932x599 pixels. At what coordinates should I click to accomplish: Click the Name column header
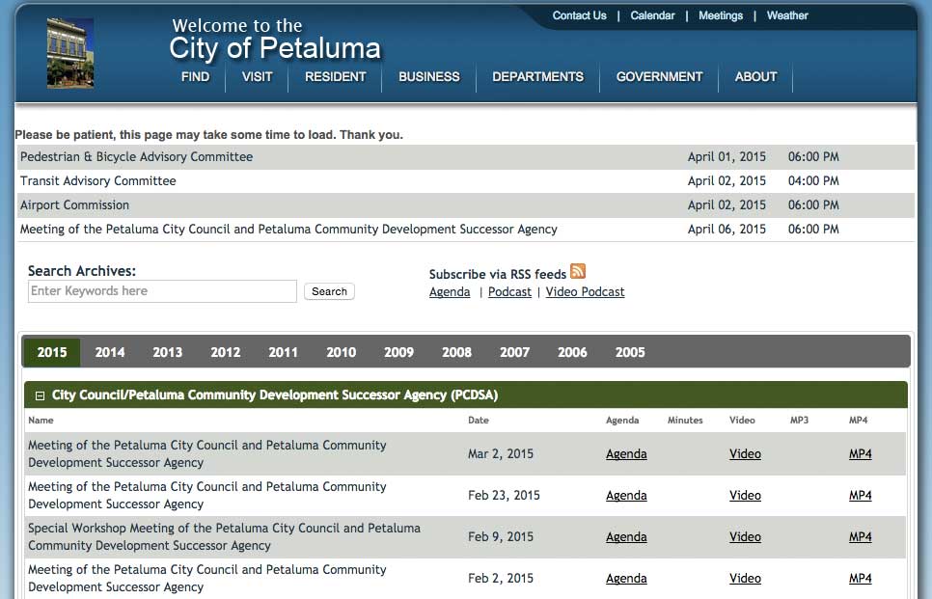[41, 421]
